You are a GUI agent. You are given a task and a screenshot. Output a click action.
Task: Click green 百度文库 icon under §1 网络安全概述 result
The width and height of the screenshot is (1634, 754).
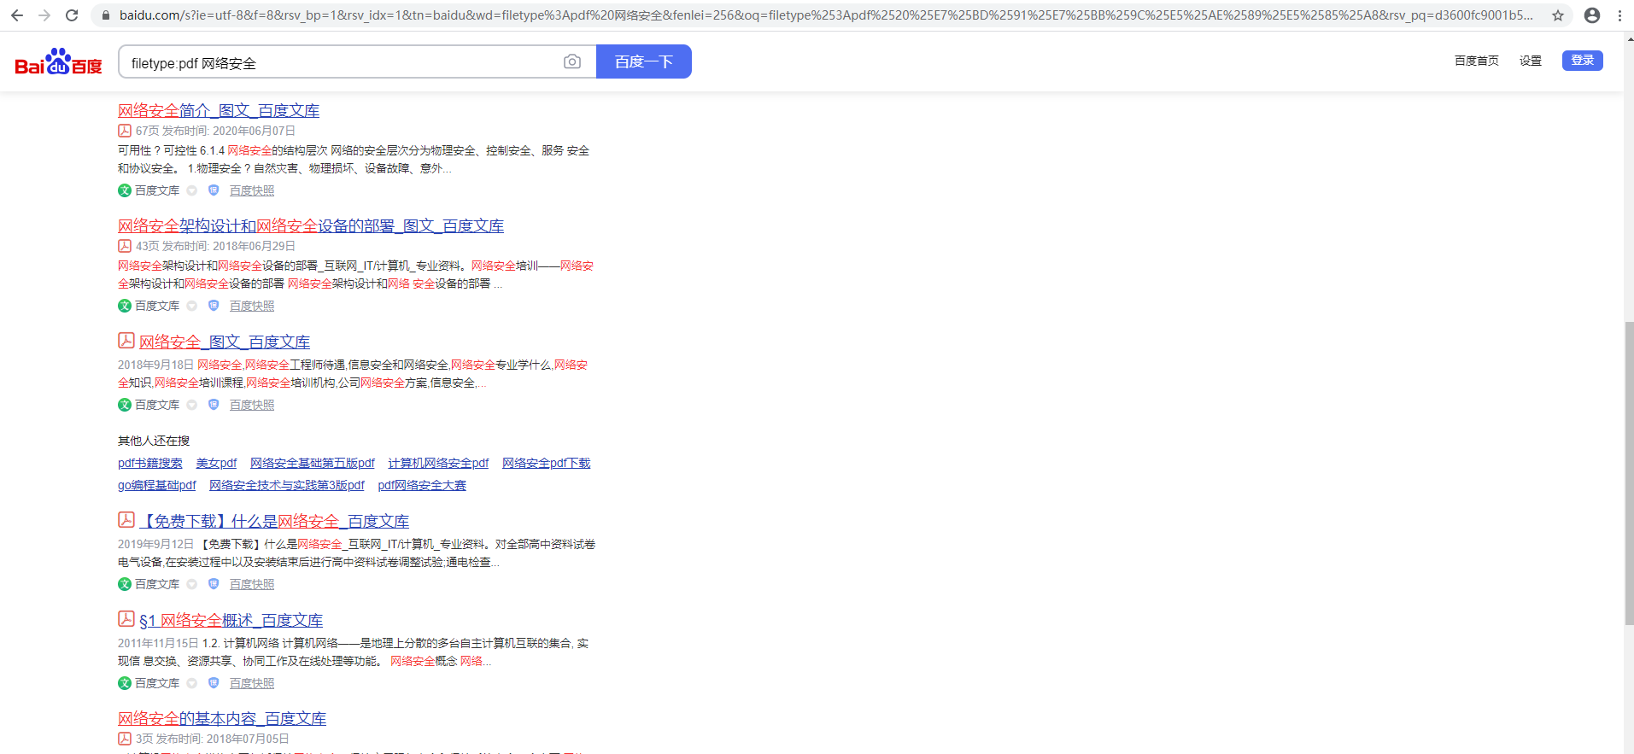pyautogui.click(x=125, y=683)
